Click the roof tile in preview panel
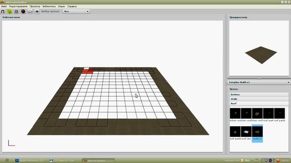Screen dimensions: 291x163 [x=261, y=55]
